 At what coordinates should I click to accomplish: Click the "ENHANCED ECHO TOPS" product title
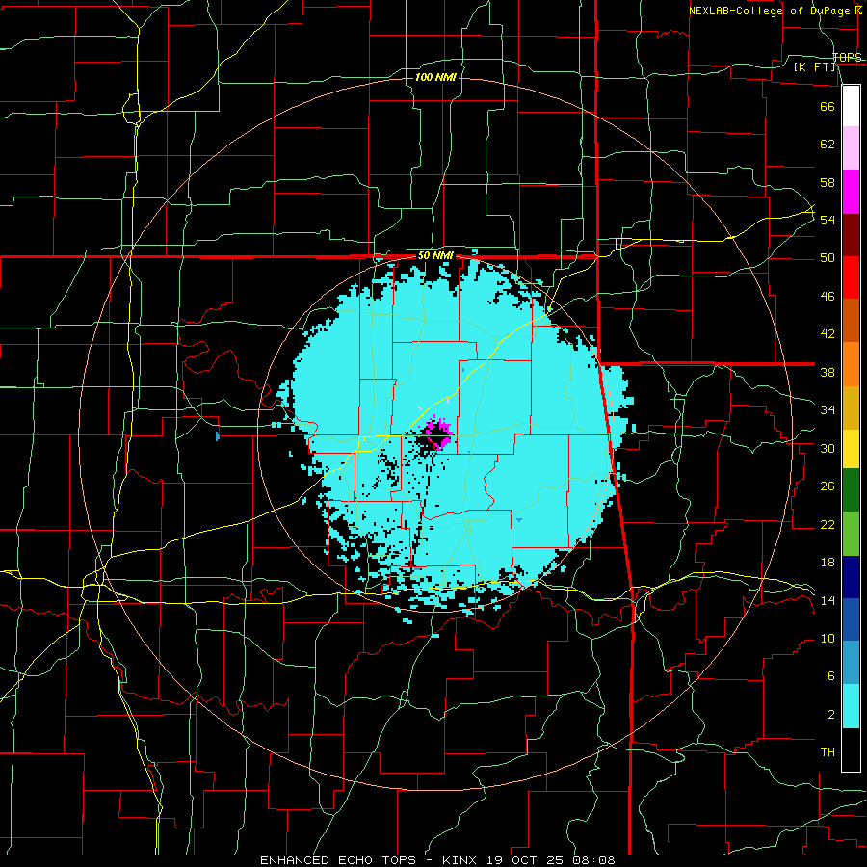[x=338, y=860]
